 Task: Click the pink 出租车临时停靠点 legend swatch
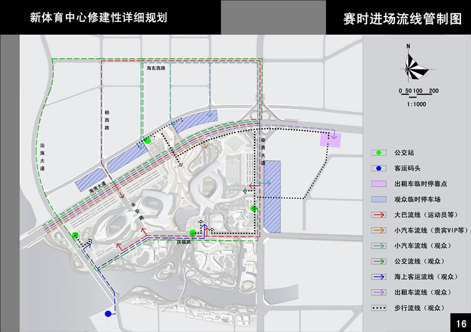coord(380,184)
